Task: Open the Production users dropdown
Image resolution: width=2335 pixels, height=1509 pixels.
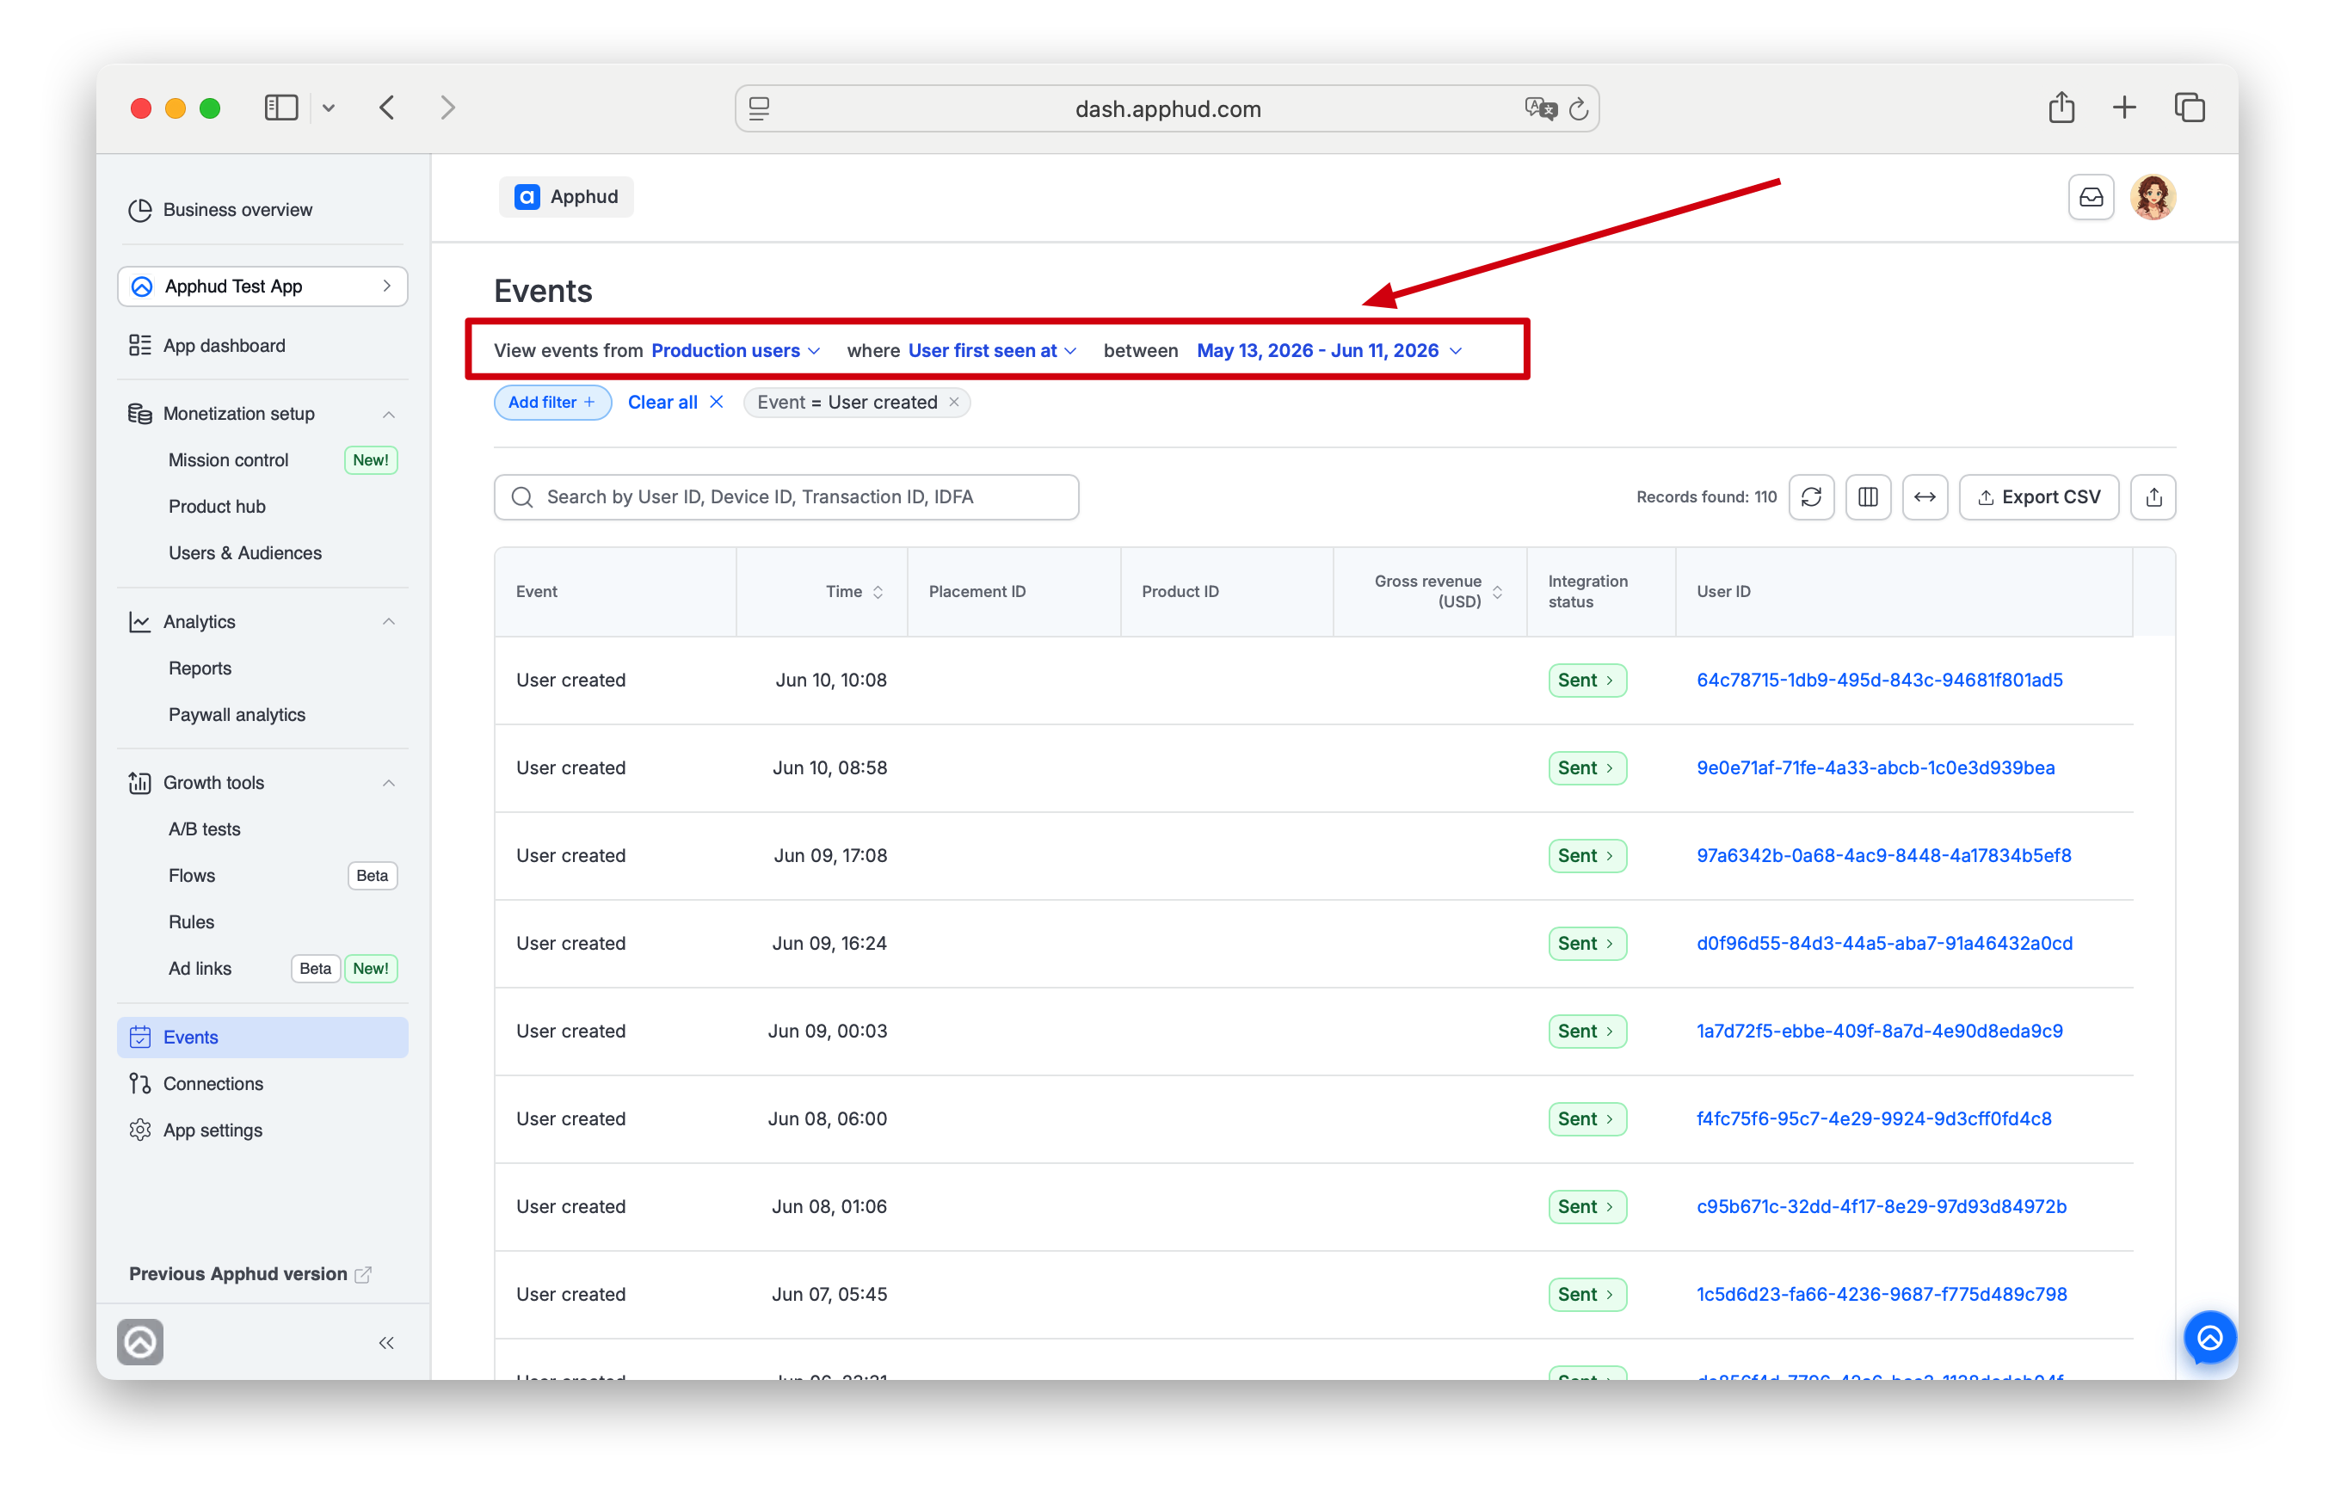Action: pyautogui.click(x=735, y=351)
